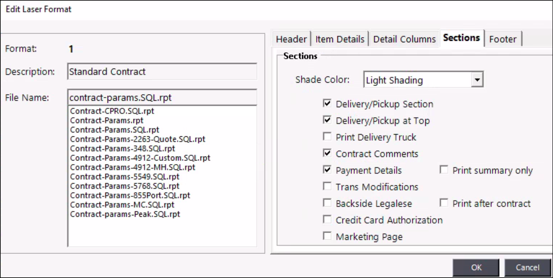The width and height of the screenshot is (553, 278).
Task: Click the OK button
Action: tap(476, 267)
